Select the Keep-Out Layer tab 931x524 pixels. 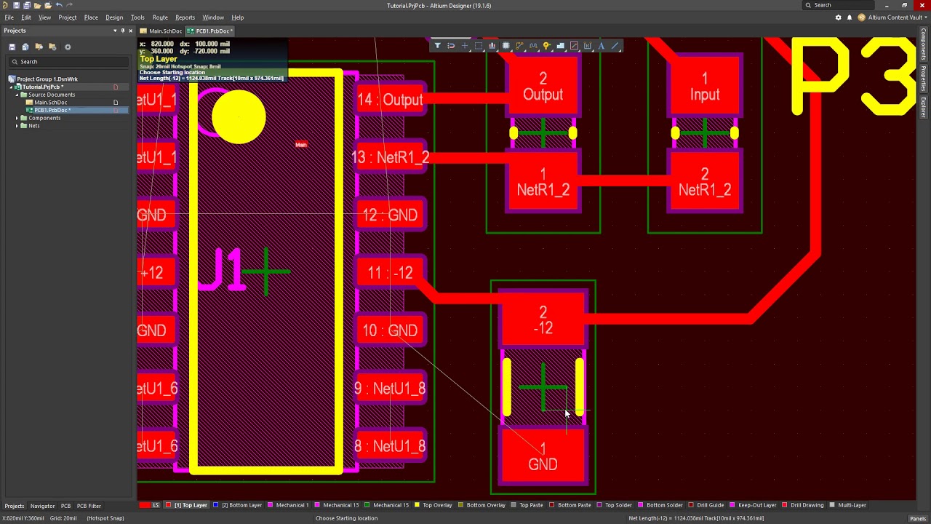[x=754, y=505]
